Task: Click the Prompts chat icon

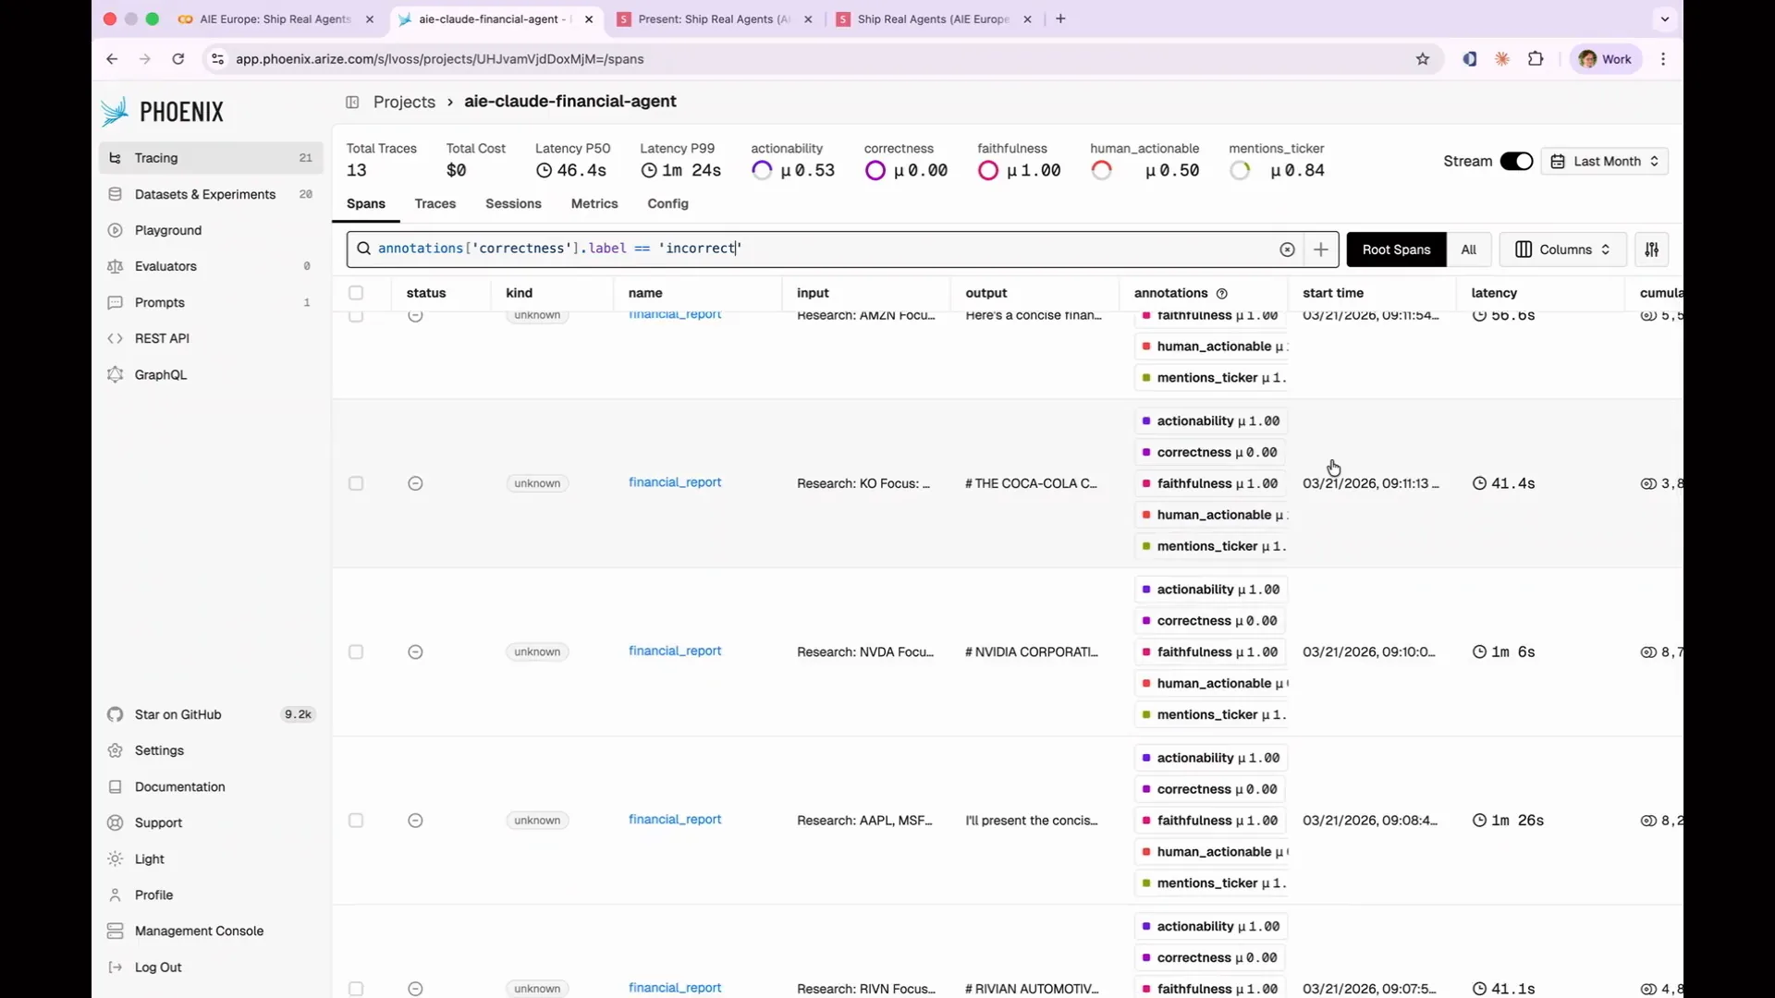Action: [116, 302]
